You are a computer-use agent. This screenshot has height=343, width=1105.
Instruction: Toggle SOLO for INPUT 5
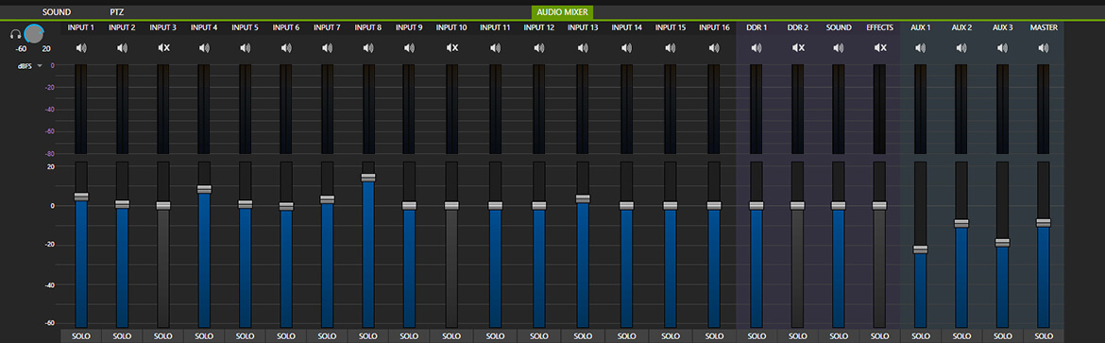pyautogui.click(x=245, y=336)
